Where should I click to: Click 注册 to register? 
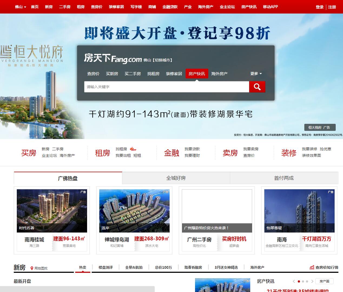point(332,7)
